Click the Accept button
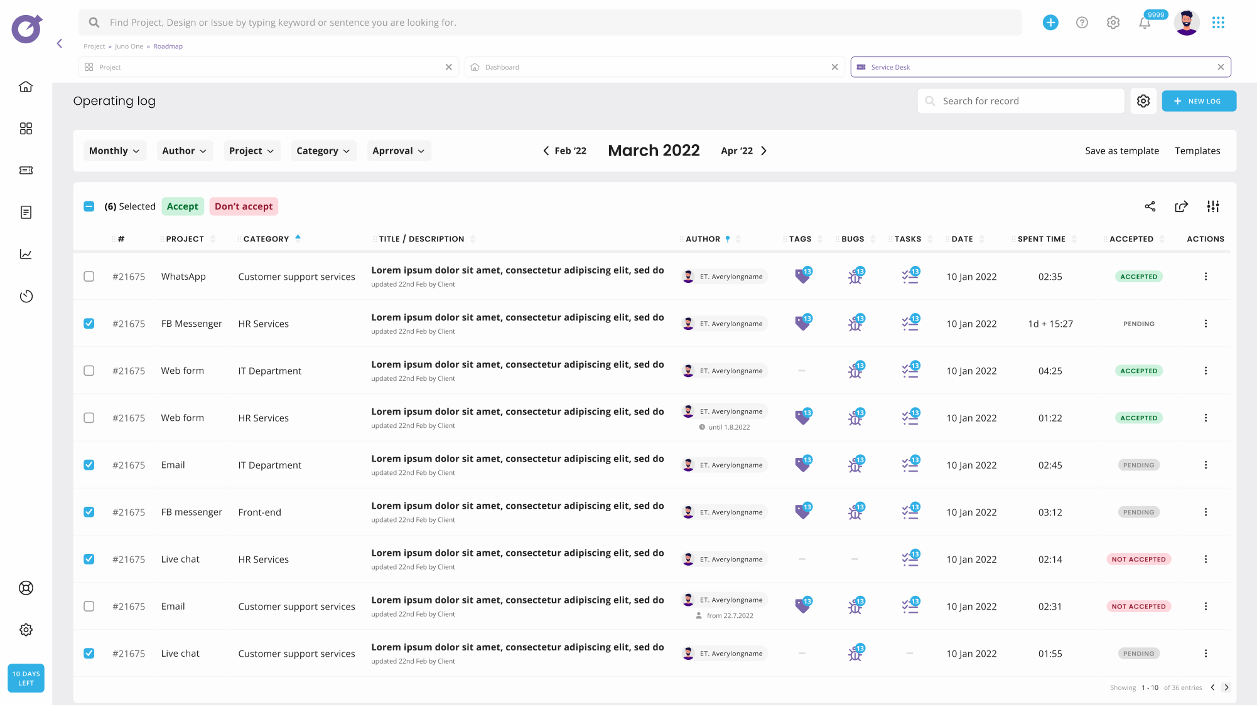 [x=183, y=206]
